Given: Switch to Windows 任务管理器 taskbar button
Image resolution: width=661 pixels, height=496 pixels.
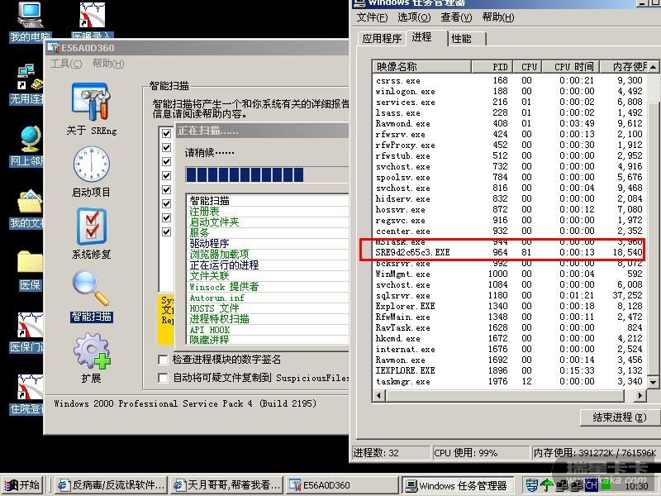Looking at the screenshot, I should point(458,485).
